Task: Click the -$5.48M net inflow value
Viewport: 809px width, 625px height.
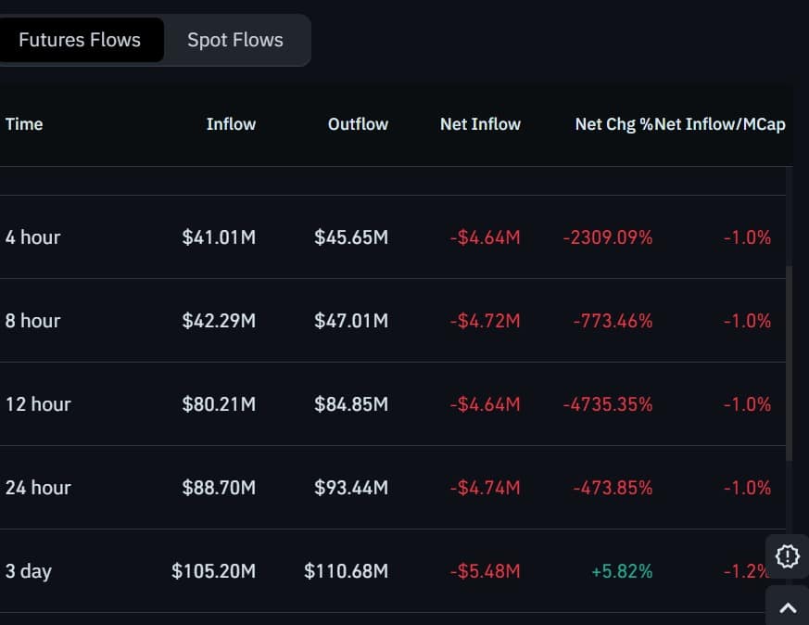Action: (x=485, y=571)
